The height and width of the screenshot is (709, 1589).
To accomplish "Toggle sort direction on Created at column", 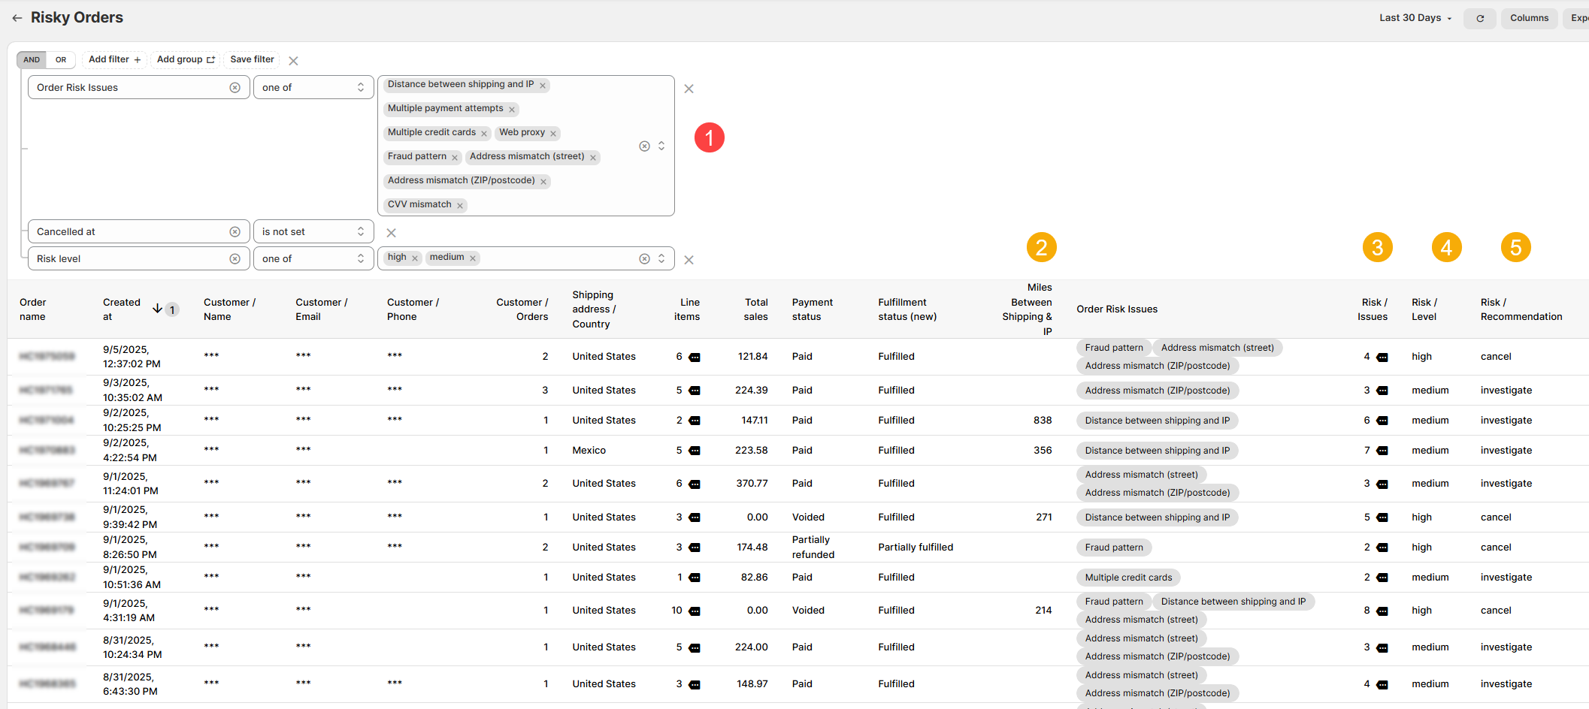I will 157,309.
